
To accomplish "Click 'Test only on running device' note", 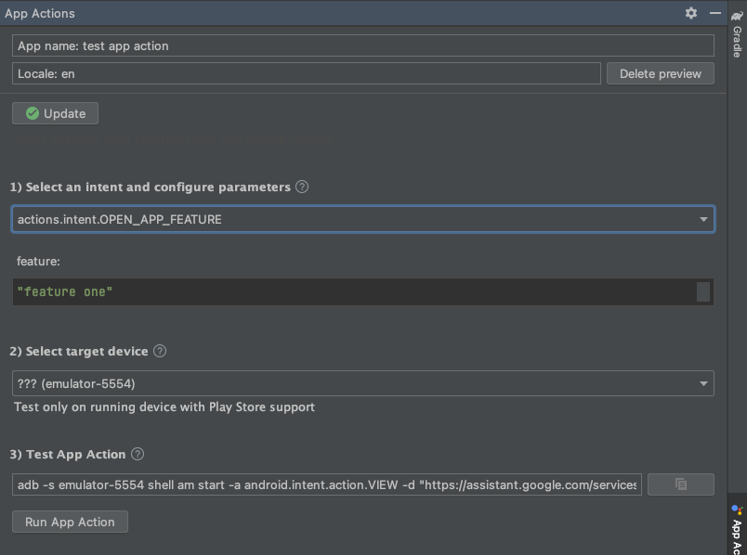I will coord(164,407).
